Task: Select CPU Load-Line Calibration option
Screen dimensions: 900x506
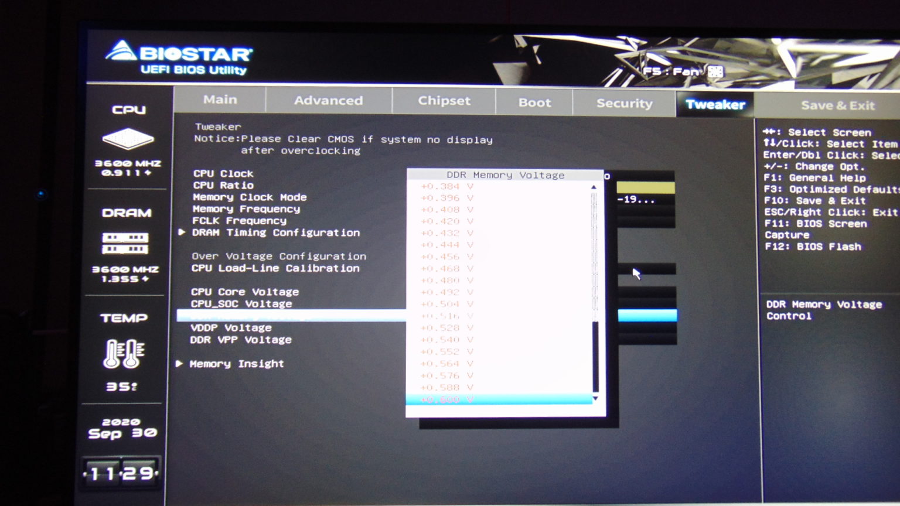Action: click(275, 268)
